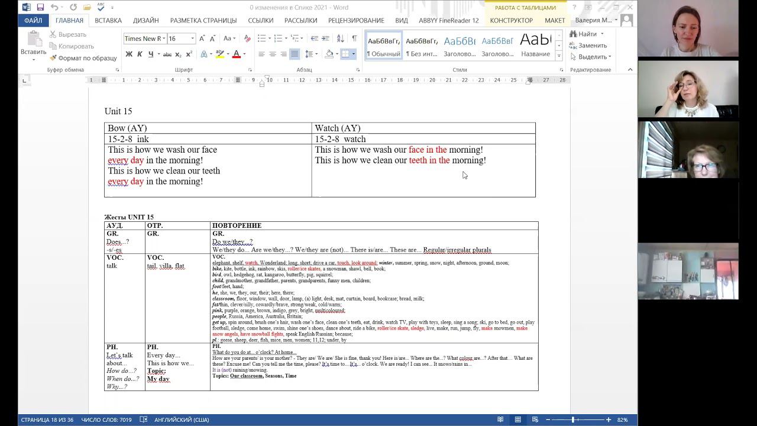757x426 pixels.
Task: Toggle italic formatting (К)
Action: 140,54
